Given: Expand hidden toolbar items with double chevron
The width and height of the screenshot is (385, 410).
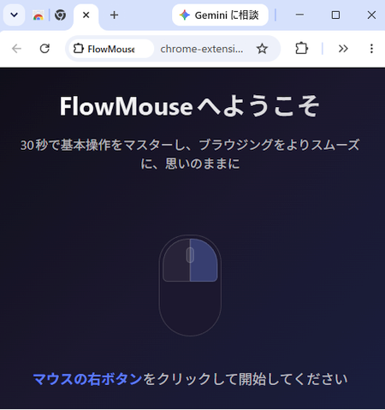Looking at the screenshot, I should 343,49.
